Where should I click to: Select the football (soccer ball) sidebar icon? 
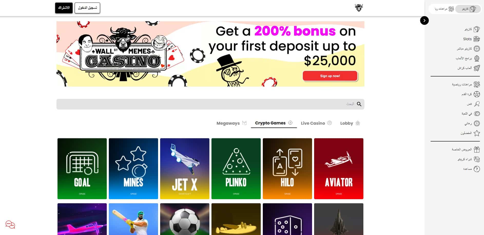pos(477,94)
